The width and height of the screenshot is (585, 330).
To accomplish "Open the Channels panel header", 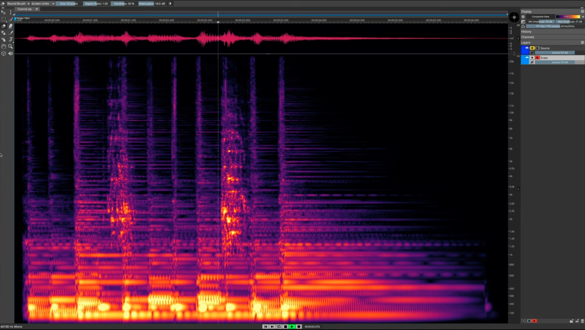I will point(527,37).
